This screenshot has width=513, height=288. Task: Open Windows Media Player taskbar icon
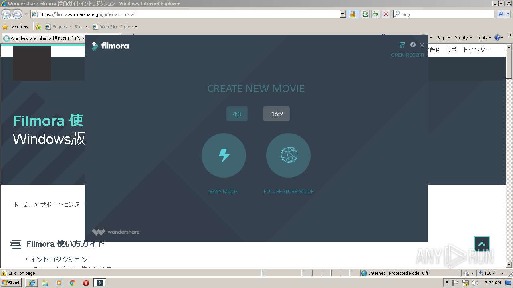click(x=59, y=283)
